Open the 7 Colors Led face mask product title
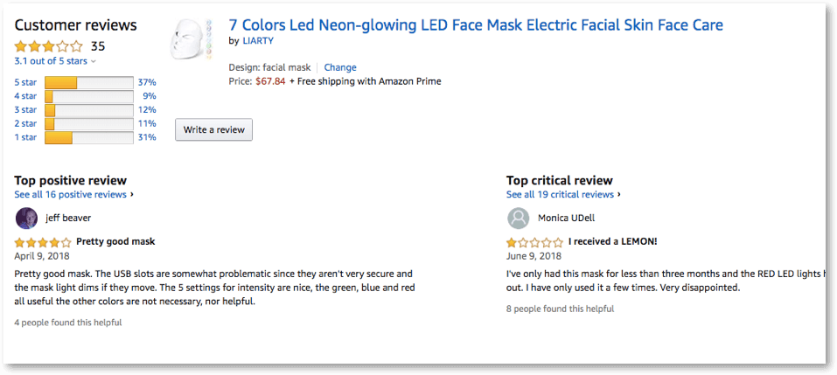The image size is (837, 375). pyautogui.click(x=476, y=25)
